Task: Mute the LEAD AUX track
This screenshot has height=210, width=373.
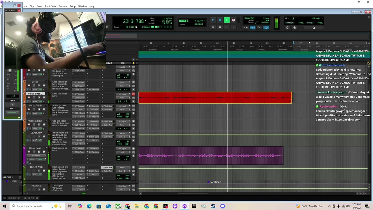Action: tap(44, 136)
